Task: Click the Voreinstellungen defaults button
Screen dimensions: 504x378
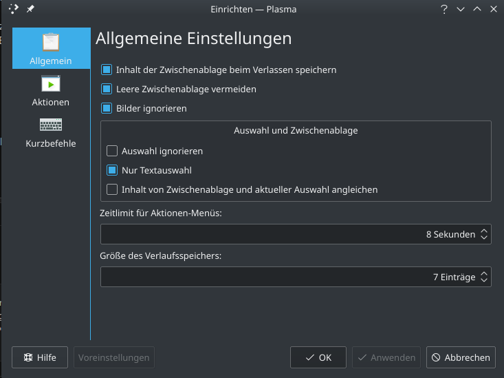Action: pyautogui.click(x=113, y=357)
